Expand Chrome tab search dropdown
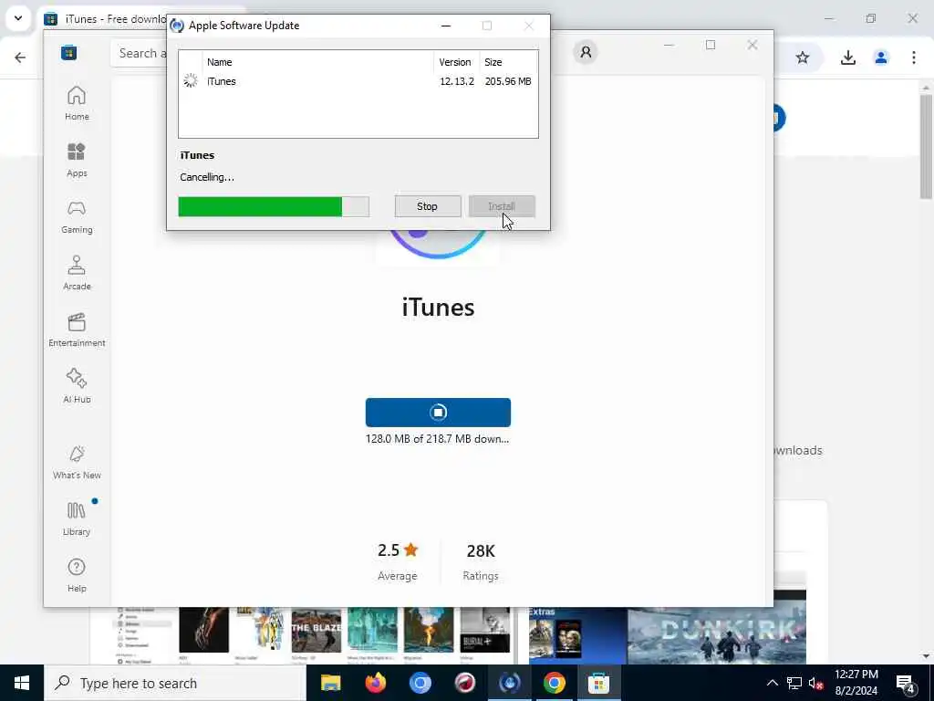 18,18
